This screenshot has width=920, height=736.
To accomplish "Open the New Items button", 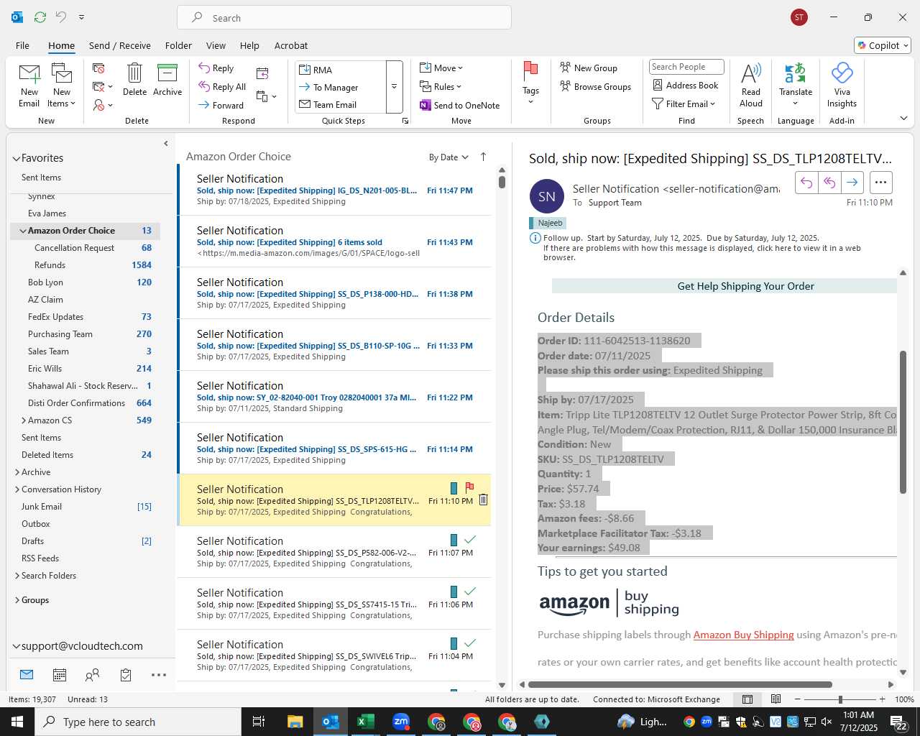I will point(62,85).
